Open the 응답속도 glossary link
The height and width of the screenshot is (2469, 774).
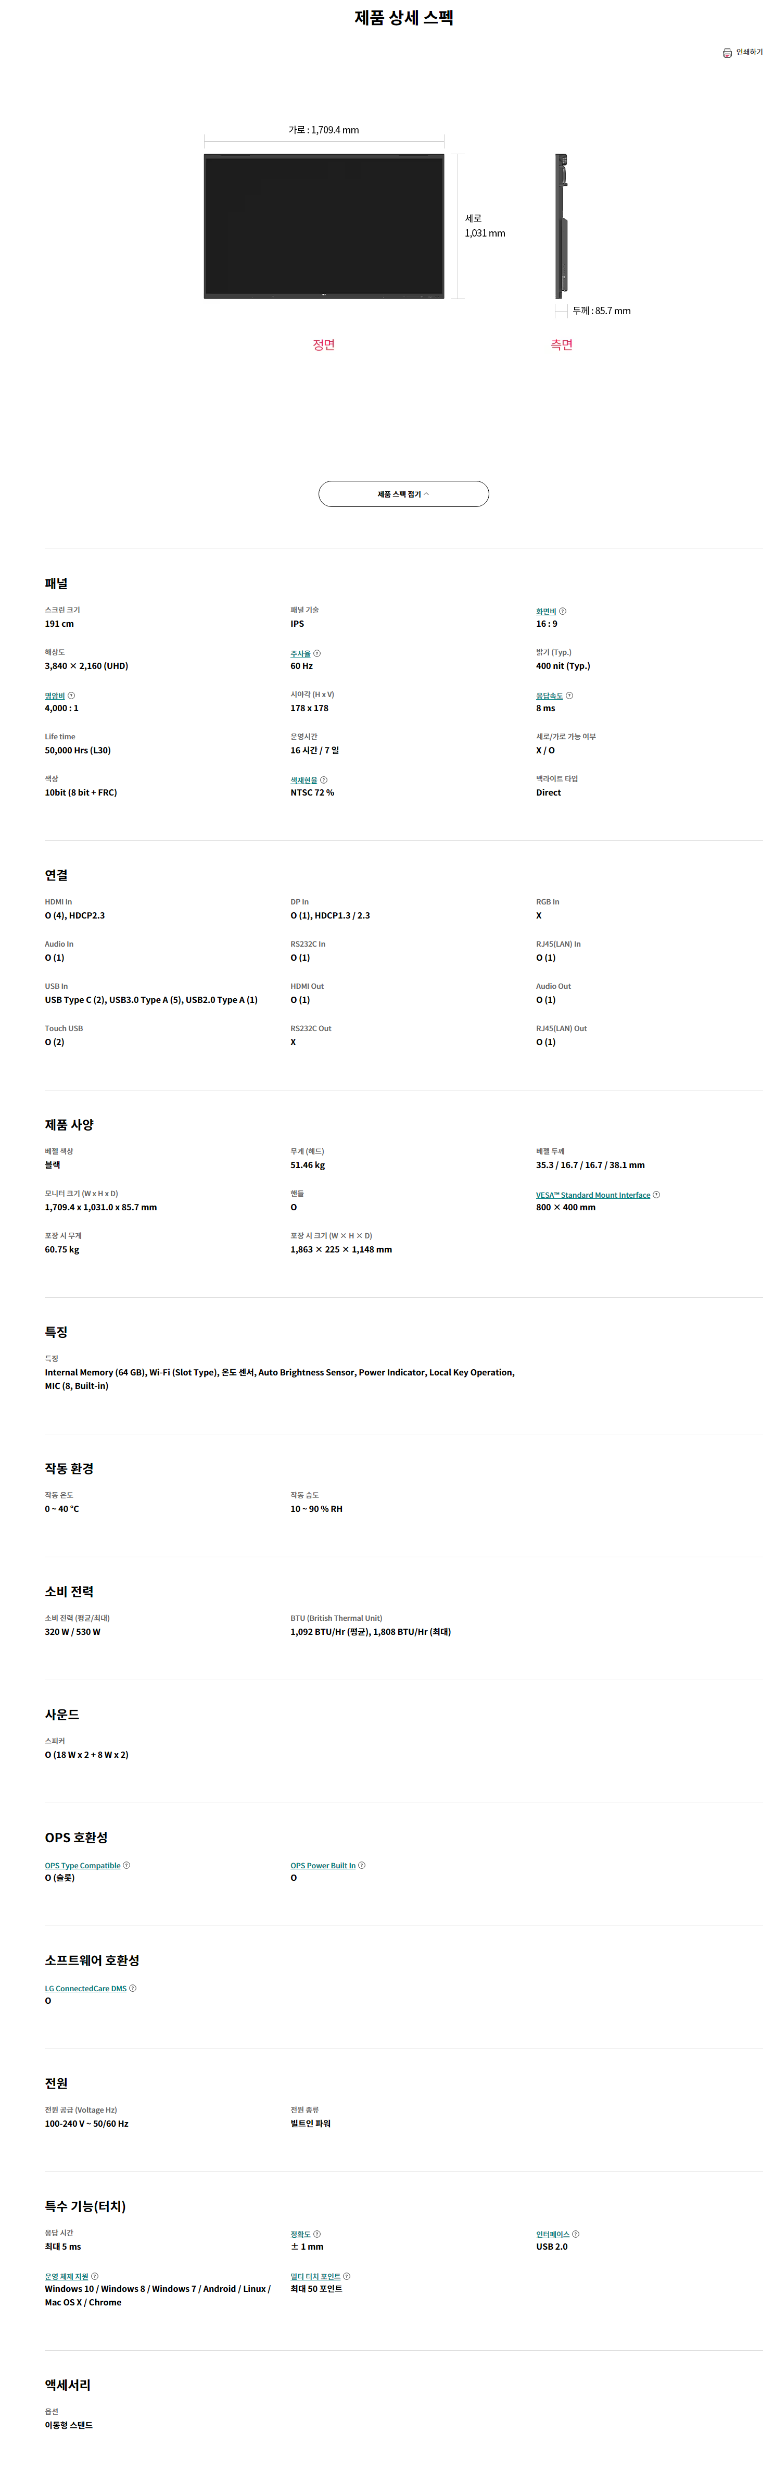point(550,696)
